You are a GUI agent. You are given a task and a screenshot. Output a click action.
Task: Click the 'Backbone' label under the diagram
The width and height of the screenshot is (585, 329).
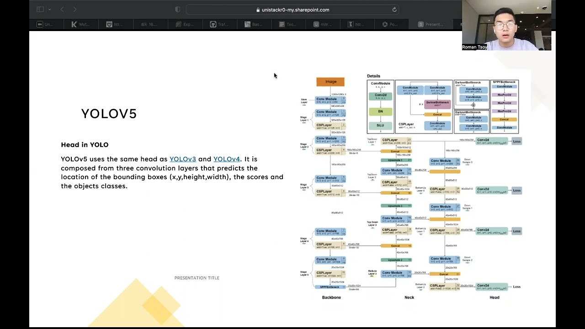click(331, 297)
